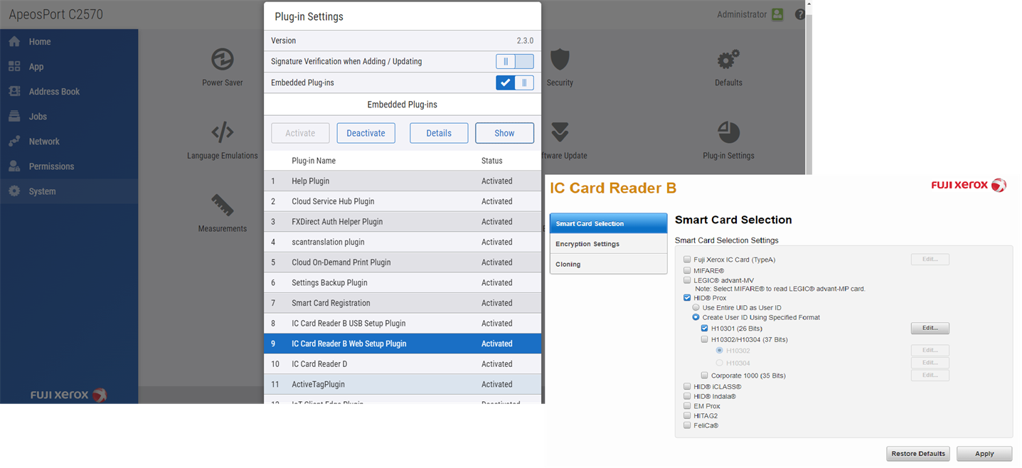Check HID Indala checkbox
This screenshot has width=1022, height=468.
pyautogui.click(x=687, y=396)
